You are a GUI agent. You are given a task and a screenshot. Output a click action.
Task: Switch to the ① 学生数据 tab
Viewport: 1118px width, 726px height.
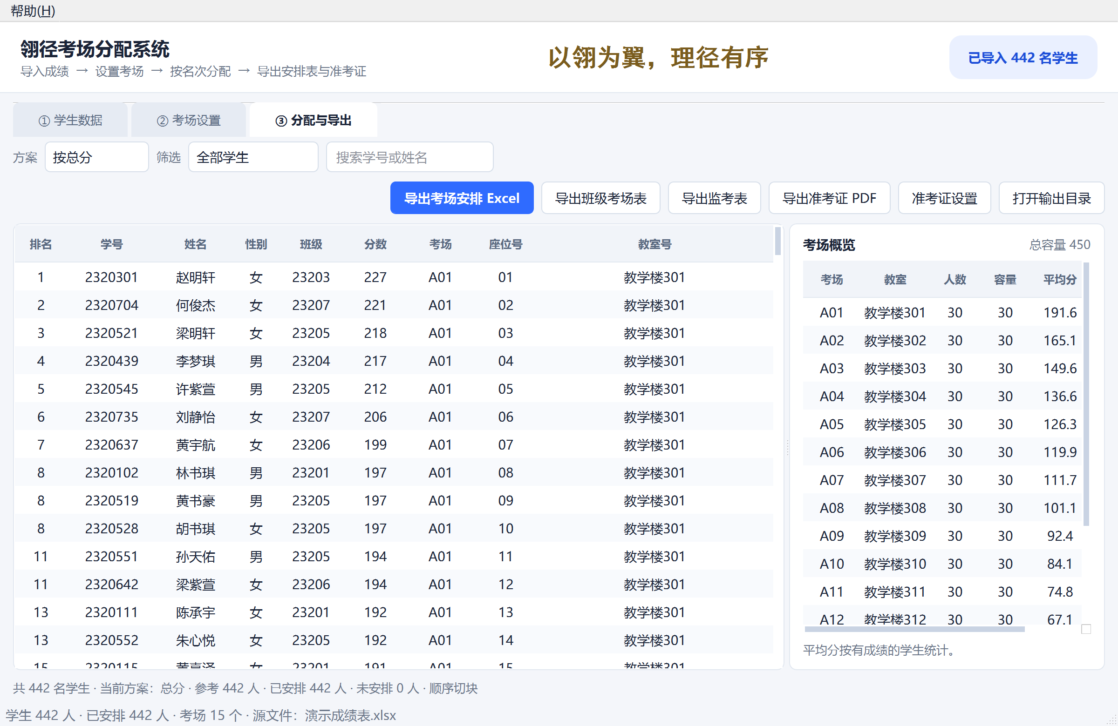(70, 120)
